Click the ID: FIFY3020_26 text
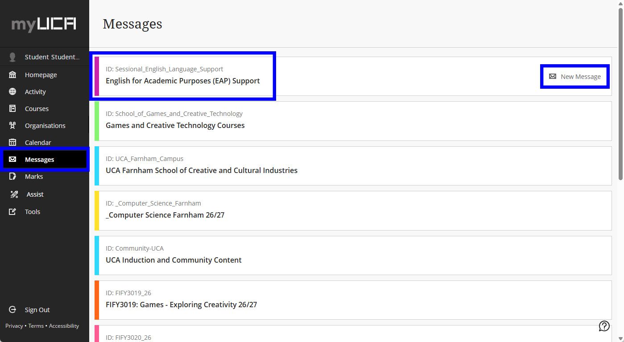 (128, 338)
